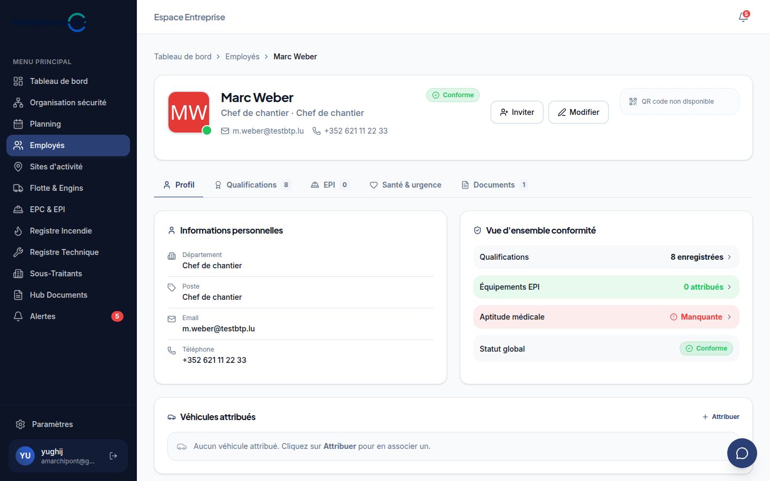Click Employés breadcrumb link

[242, 57]
